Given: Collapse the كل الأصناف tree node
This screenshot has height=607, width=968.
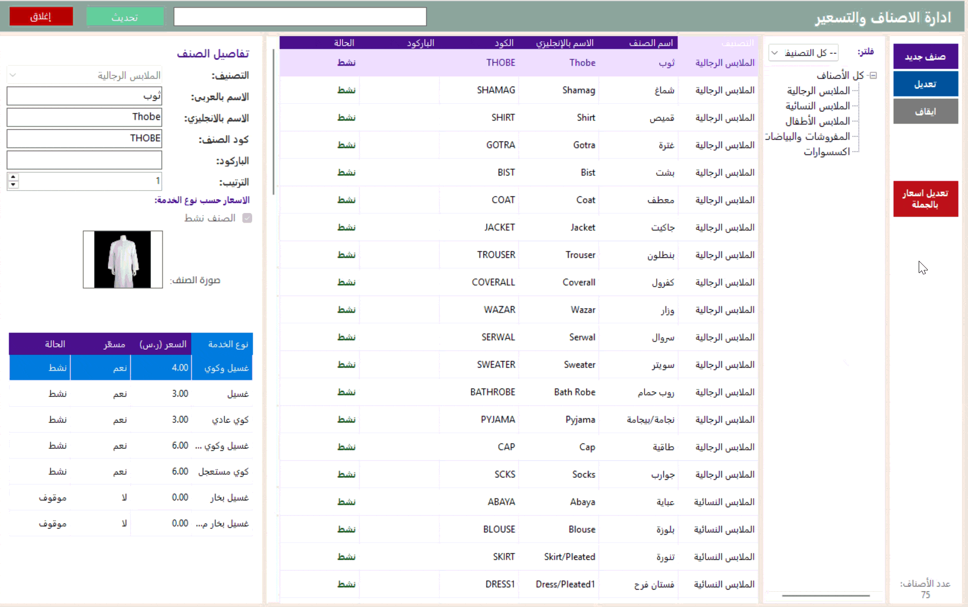Looking at the screenshot, I should tap(873, 75).
